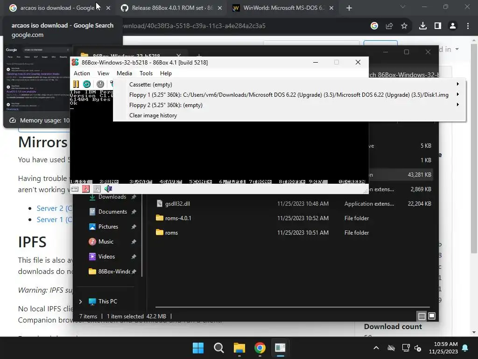Click the Media menu in 86Box
Screen dimensions: 478x359
click(x=124, y=73)
